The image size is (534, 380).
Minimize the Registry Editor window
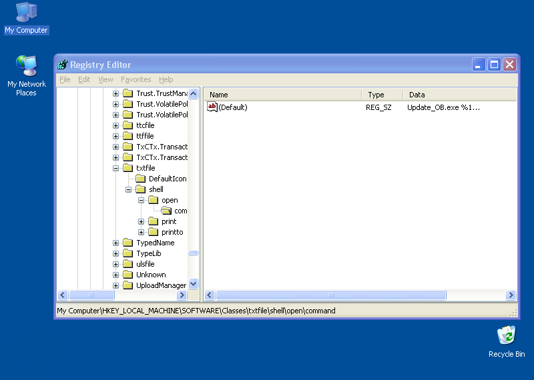click(479, 64)
